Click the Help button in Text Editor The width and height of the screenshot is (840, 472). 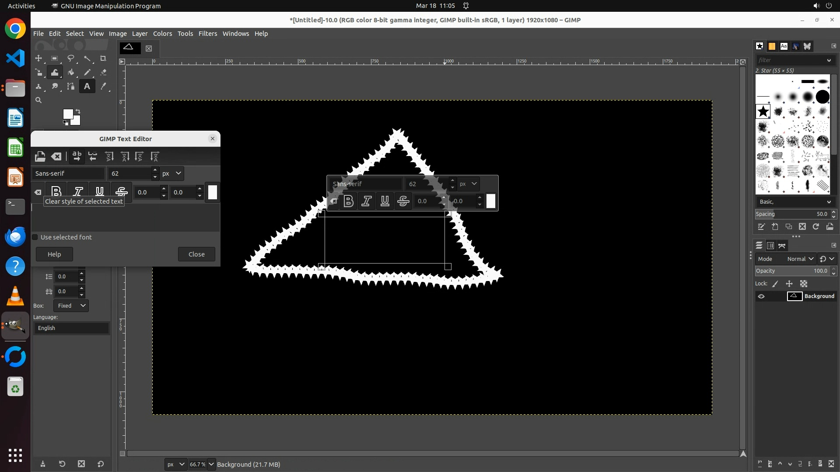(54, 254)
